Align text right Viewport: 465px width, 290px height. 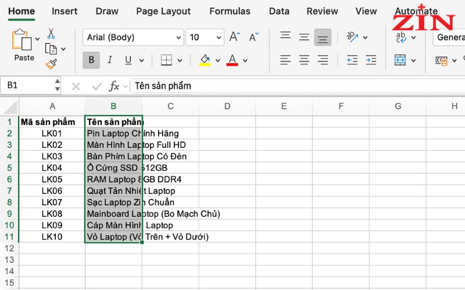[323, 60]
